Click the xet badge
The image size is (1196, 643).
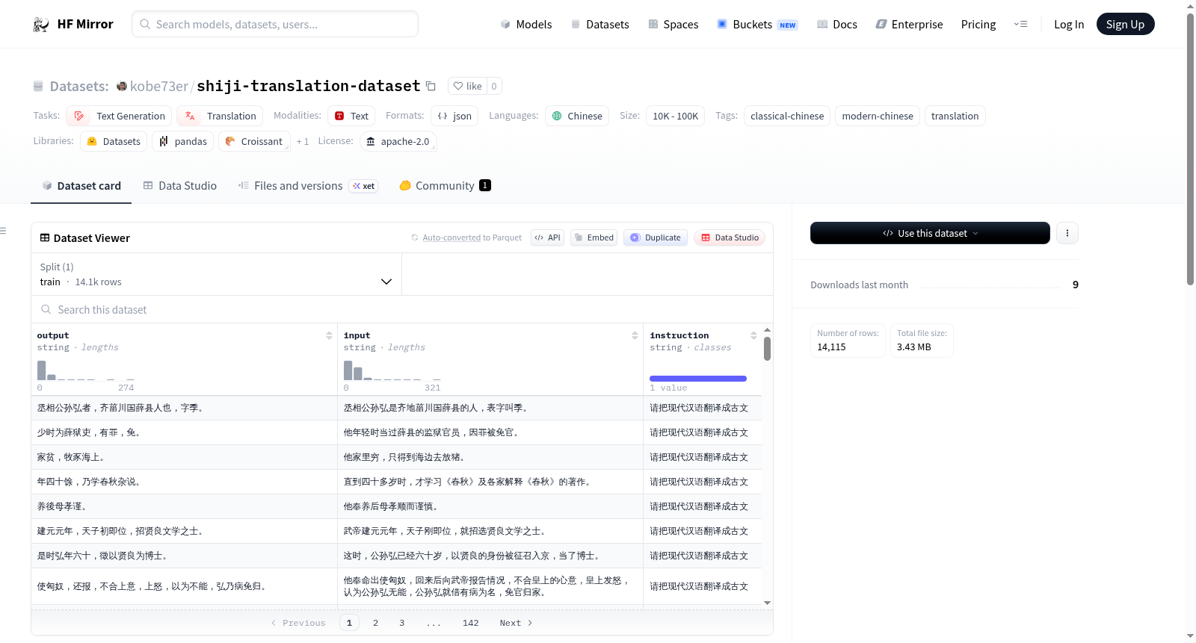pos(364,186)
